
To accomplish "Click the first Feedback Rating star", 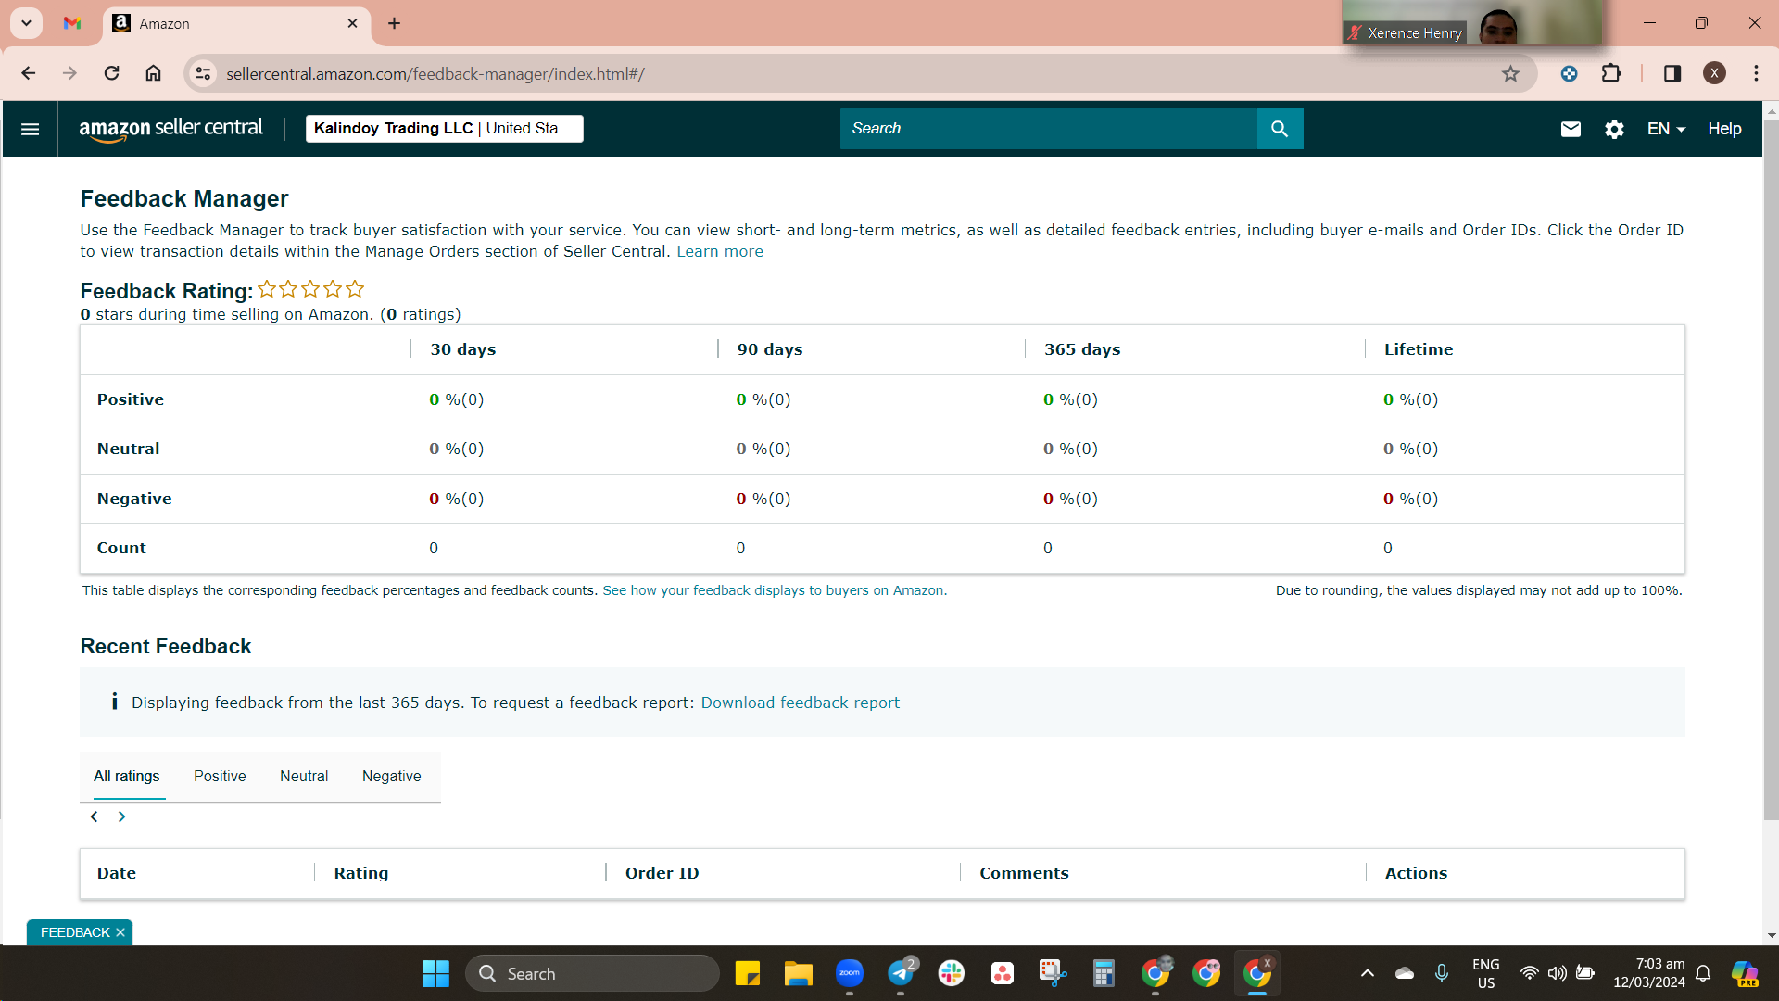I will point(267,289).
